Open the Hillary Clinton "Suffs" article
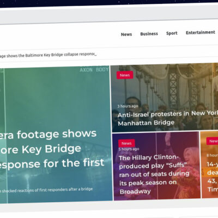This screenshot has height=218, width=218. pyautogui.click(x=154, y=174)
